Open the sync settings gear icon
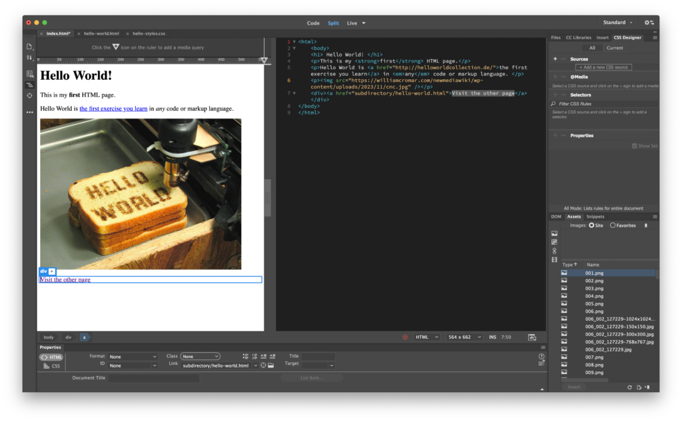This screenshot has height=422, width=682. point(648,23)
